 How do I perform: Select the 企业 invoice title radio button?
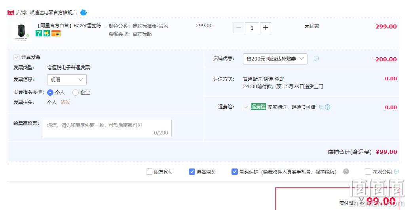tap(76, 93)
